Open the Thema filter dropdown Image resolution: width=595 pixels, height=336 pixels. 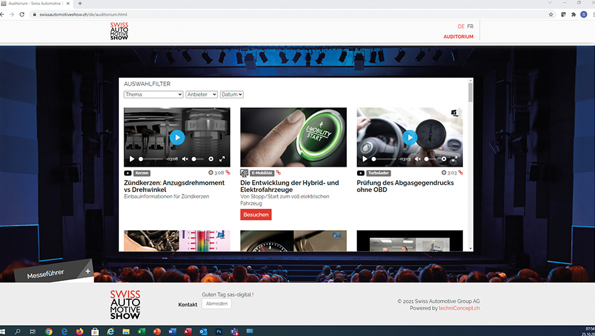(x=153, y=94)
